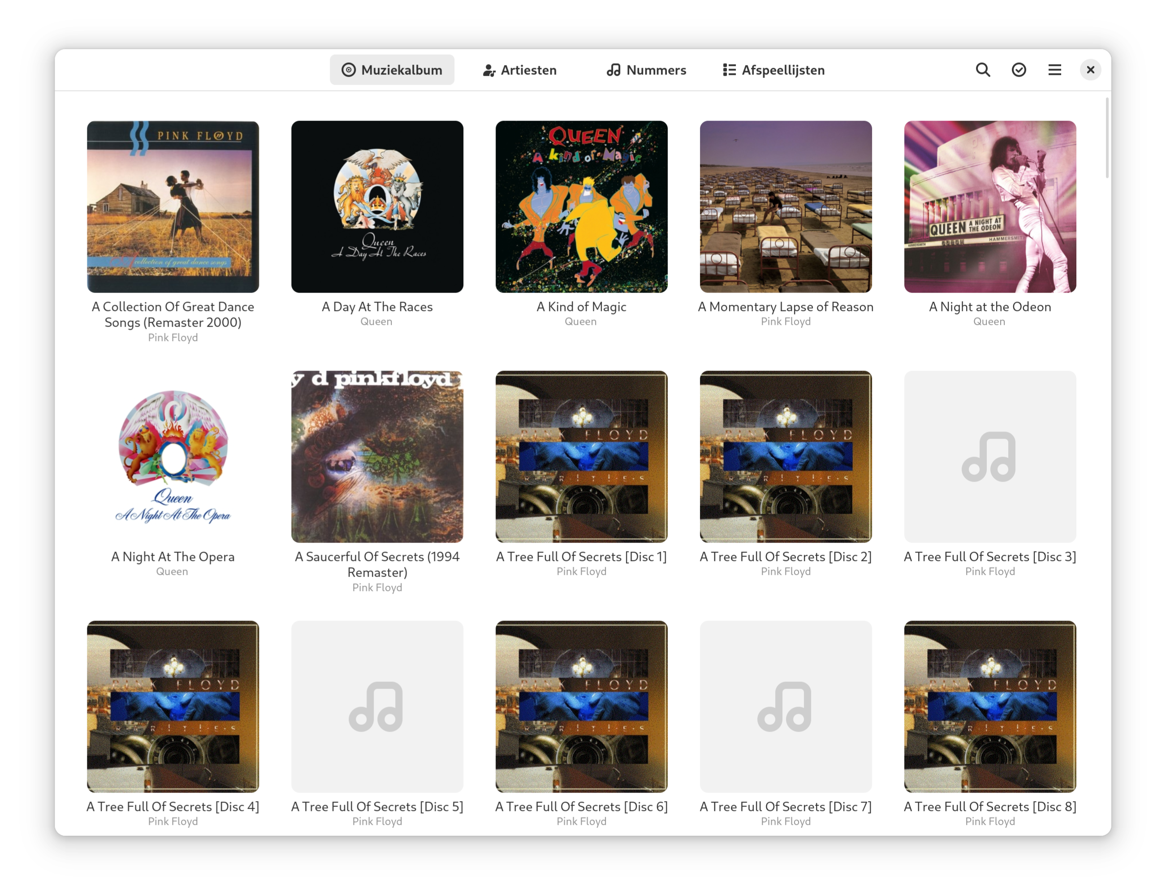
Task: Open the search icon in header
Action: (x=983, y=70)
